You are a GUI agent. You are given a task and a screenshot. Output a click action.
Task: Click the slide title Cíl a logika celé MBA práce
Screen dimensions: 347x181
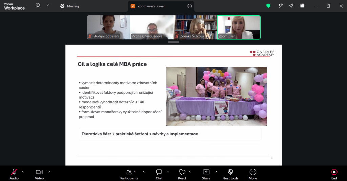(112, 64)
